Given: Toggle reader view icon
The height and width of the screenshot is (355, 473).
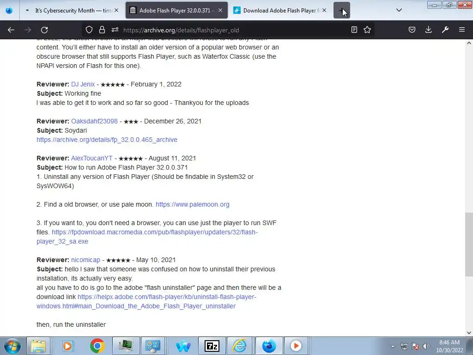Looking at the screenshot, I should point(354,30).
